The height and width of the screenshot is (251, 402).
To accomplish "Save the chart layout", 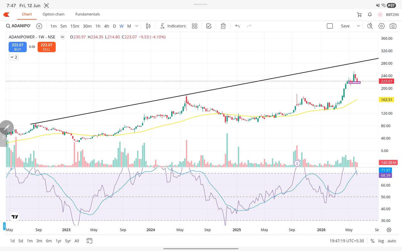I will coord(345,26).
